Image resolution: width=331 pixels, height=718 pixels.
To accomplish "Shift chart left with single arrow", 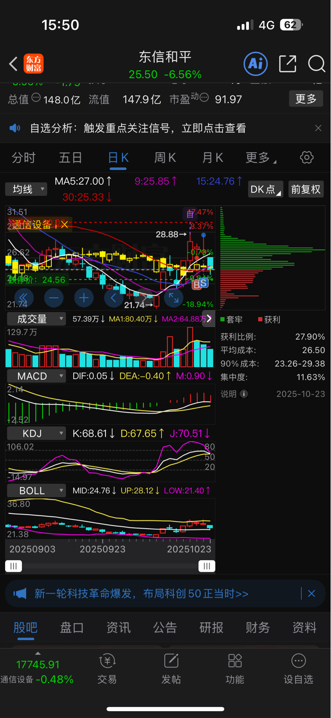I will [x=114, y=298].
